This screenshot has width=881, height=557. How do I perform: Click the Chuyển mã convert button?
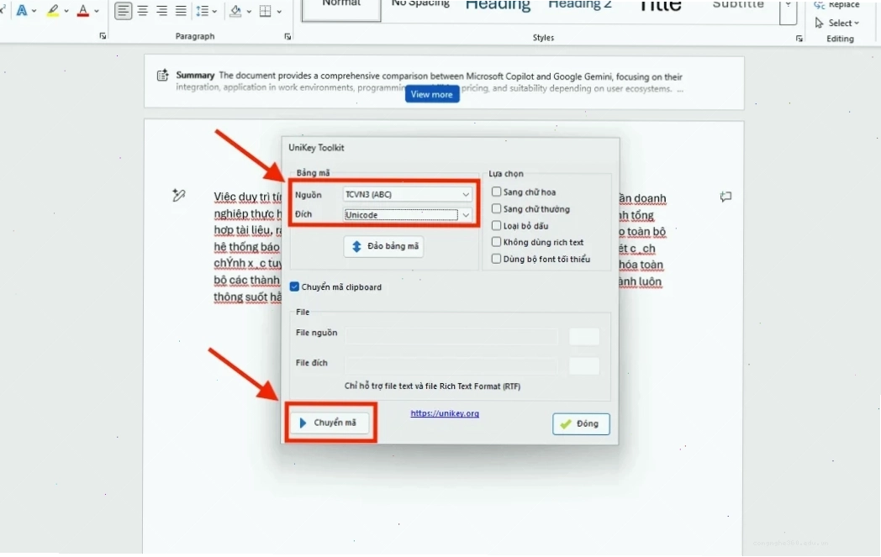point(330,423)
